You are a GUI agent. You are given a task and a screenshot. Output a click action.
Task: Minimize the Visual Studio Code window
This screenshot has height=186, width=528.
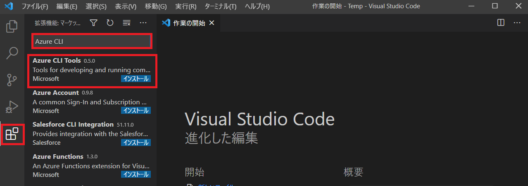click(x=471, y=6)
